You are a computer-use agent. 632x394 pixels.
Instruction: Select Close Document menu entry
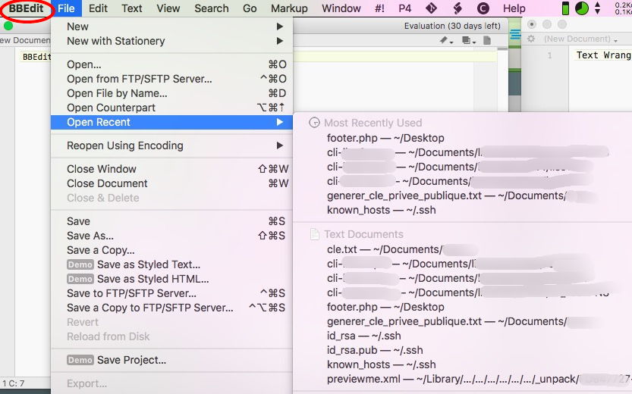107,183
